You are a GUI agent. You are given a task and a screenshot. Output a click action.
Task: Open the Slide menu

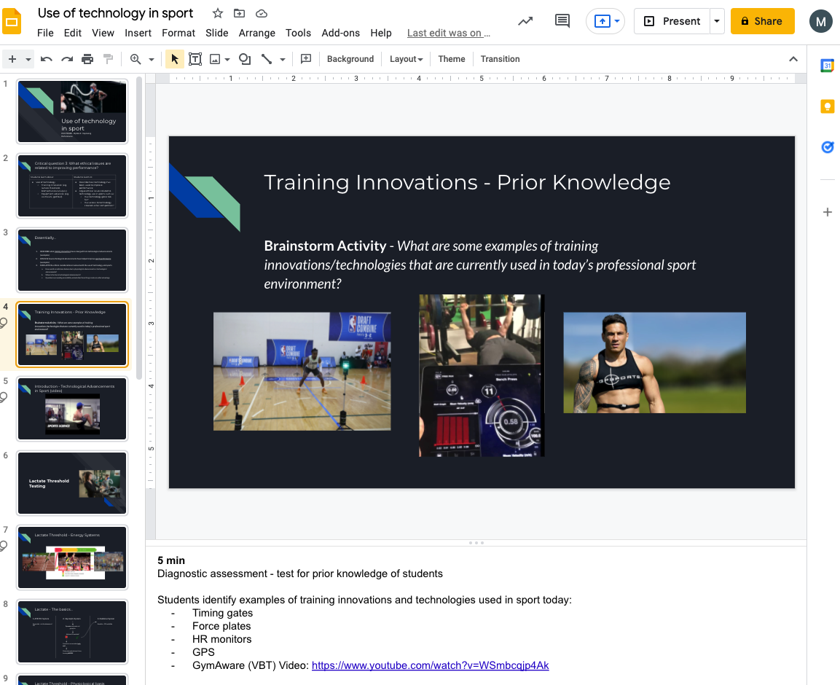(217, 33)
